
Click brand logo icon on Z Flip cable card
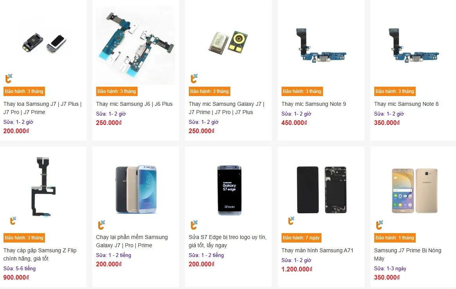pos(13,221)
